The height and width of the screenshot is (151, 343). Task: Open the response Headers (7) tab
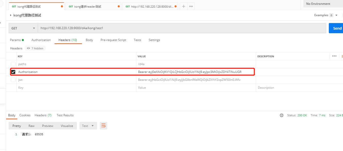43,115
